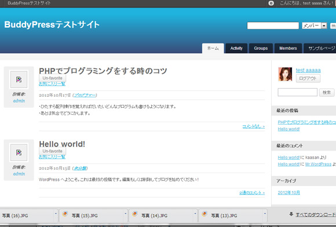This screenshot has width=336, height=227.
Task: Click the avatar placeholder beside Hello world! post
Action: tap(19, 152)
